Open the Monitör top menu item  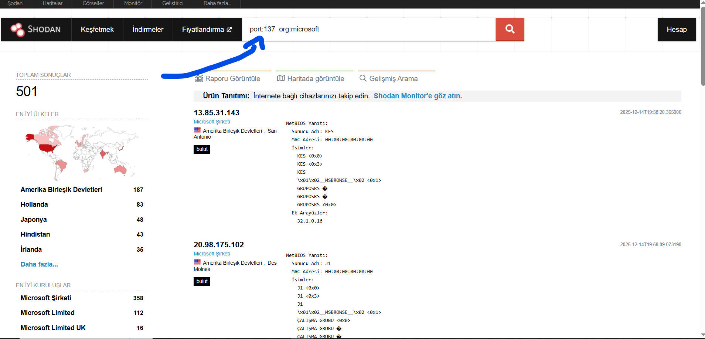pos(133,3)
